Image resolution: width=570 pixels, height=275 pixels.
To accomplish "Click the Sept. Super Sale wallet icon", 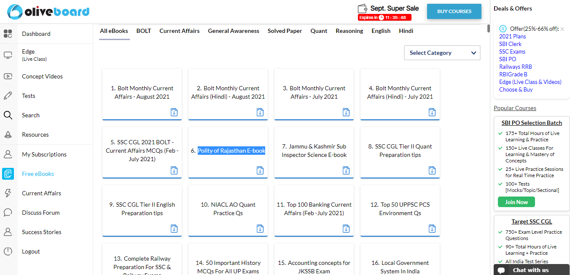I will point(363,8).
